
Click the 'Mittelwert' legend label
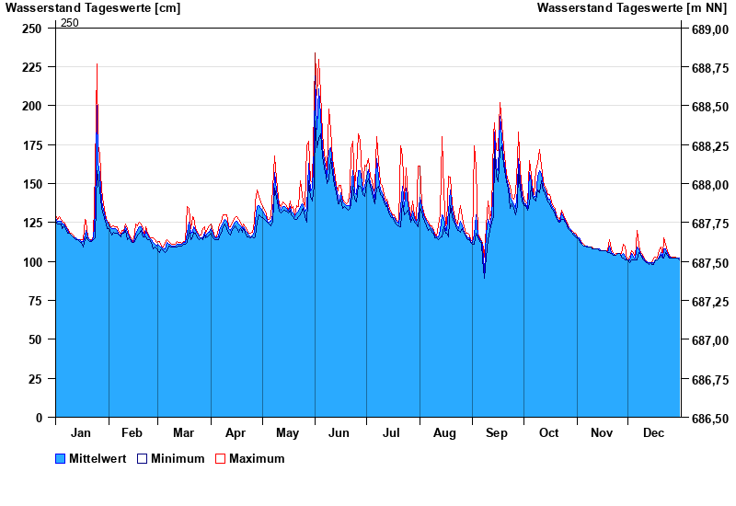pos(98,458)
